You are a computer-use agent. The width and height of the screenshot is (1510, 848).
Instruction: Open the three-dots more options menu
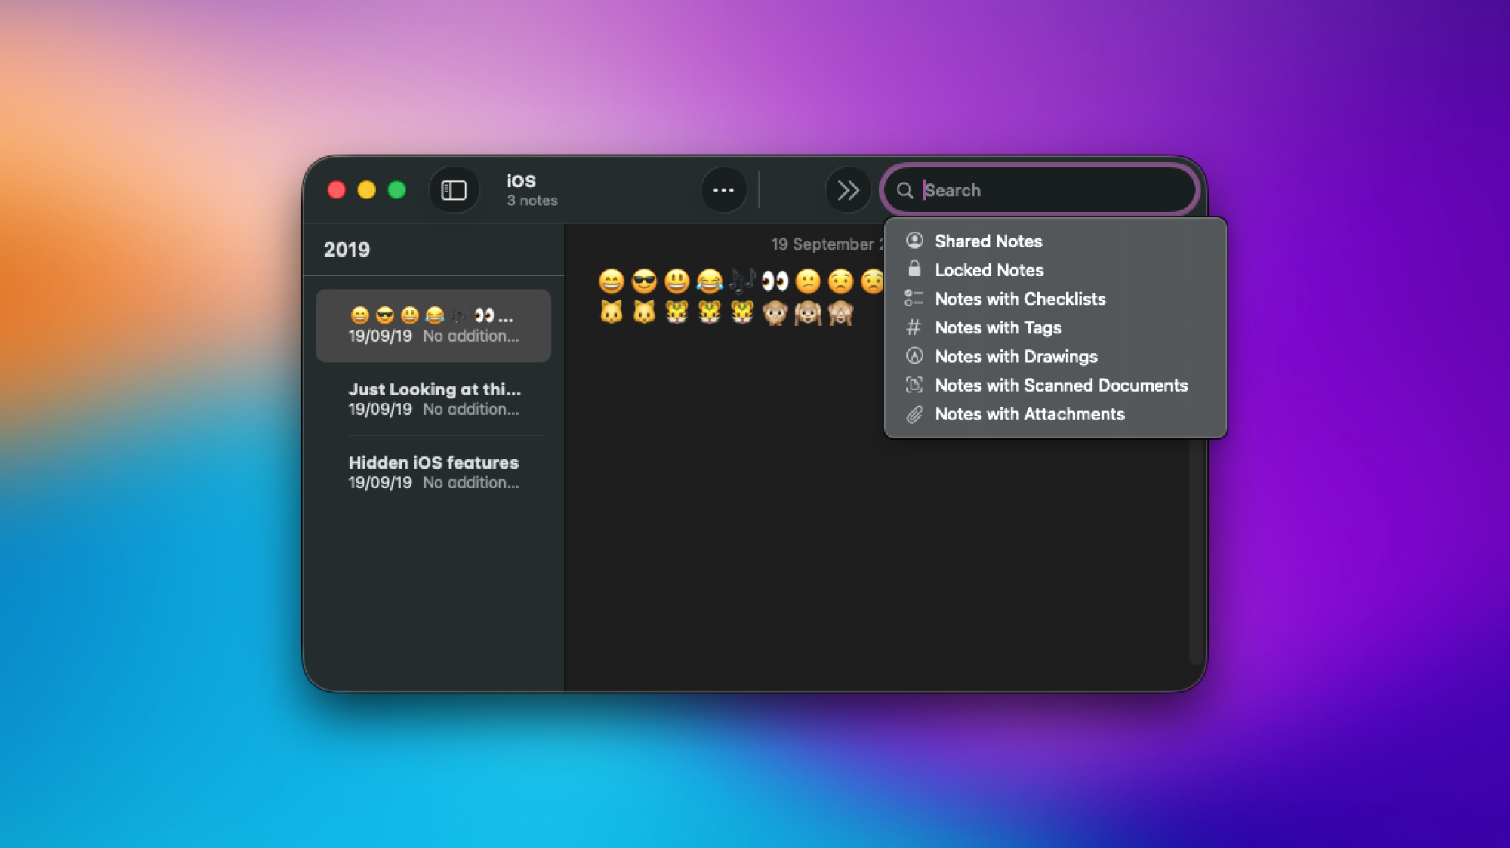coord(723,190)
